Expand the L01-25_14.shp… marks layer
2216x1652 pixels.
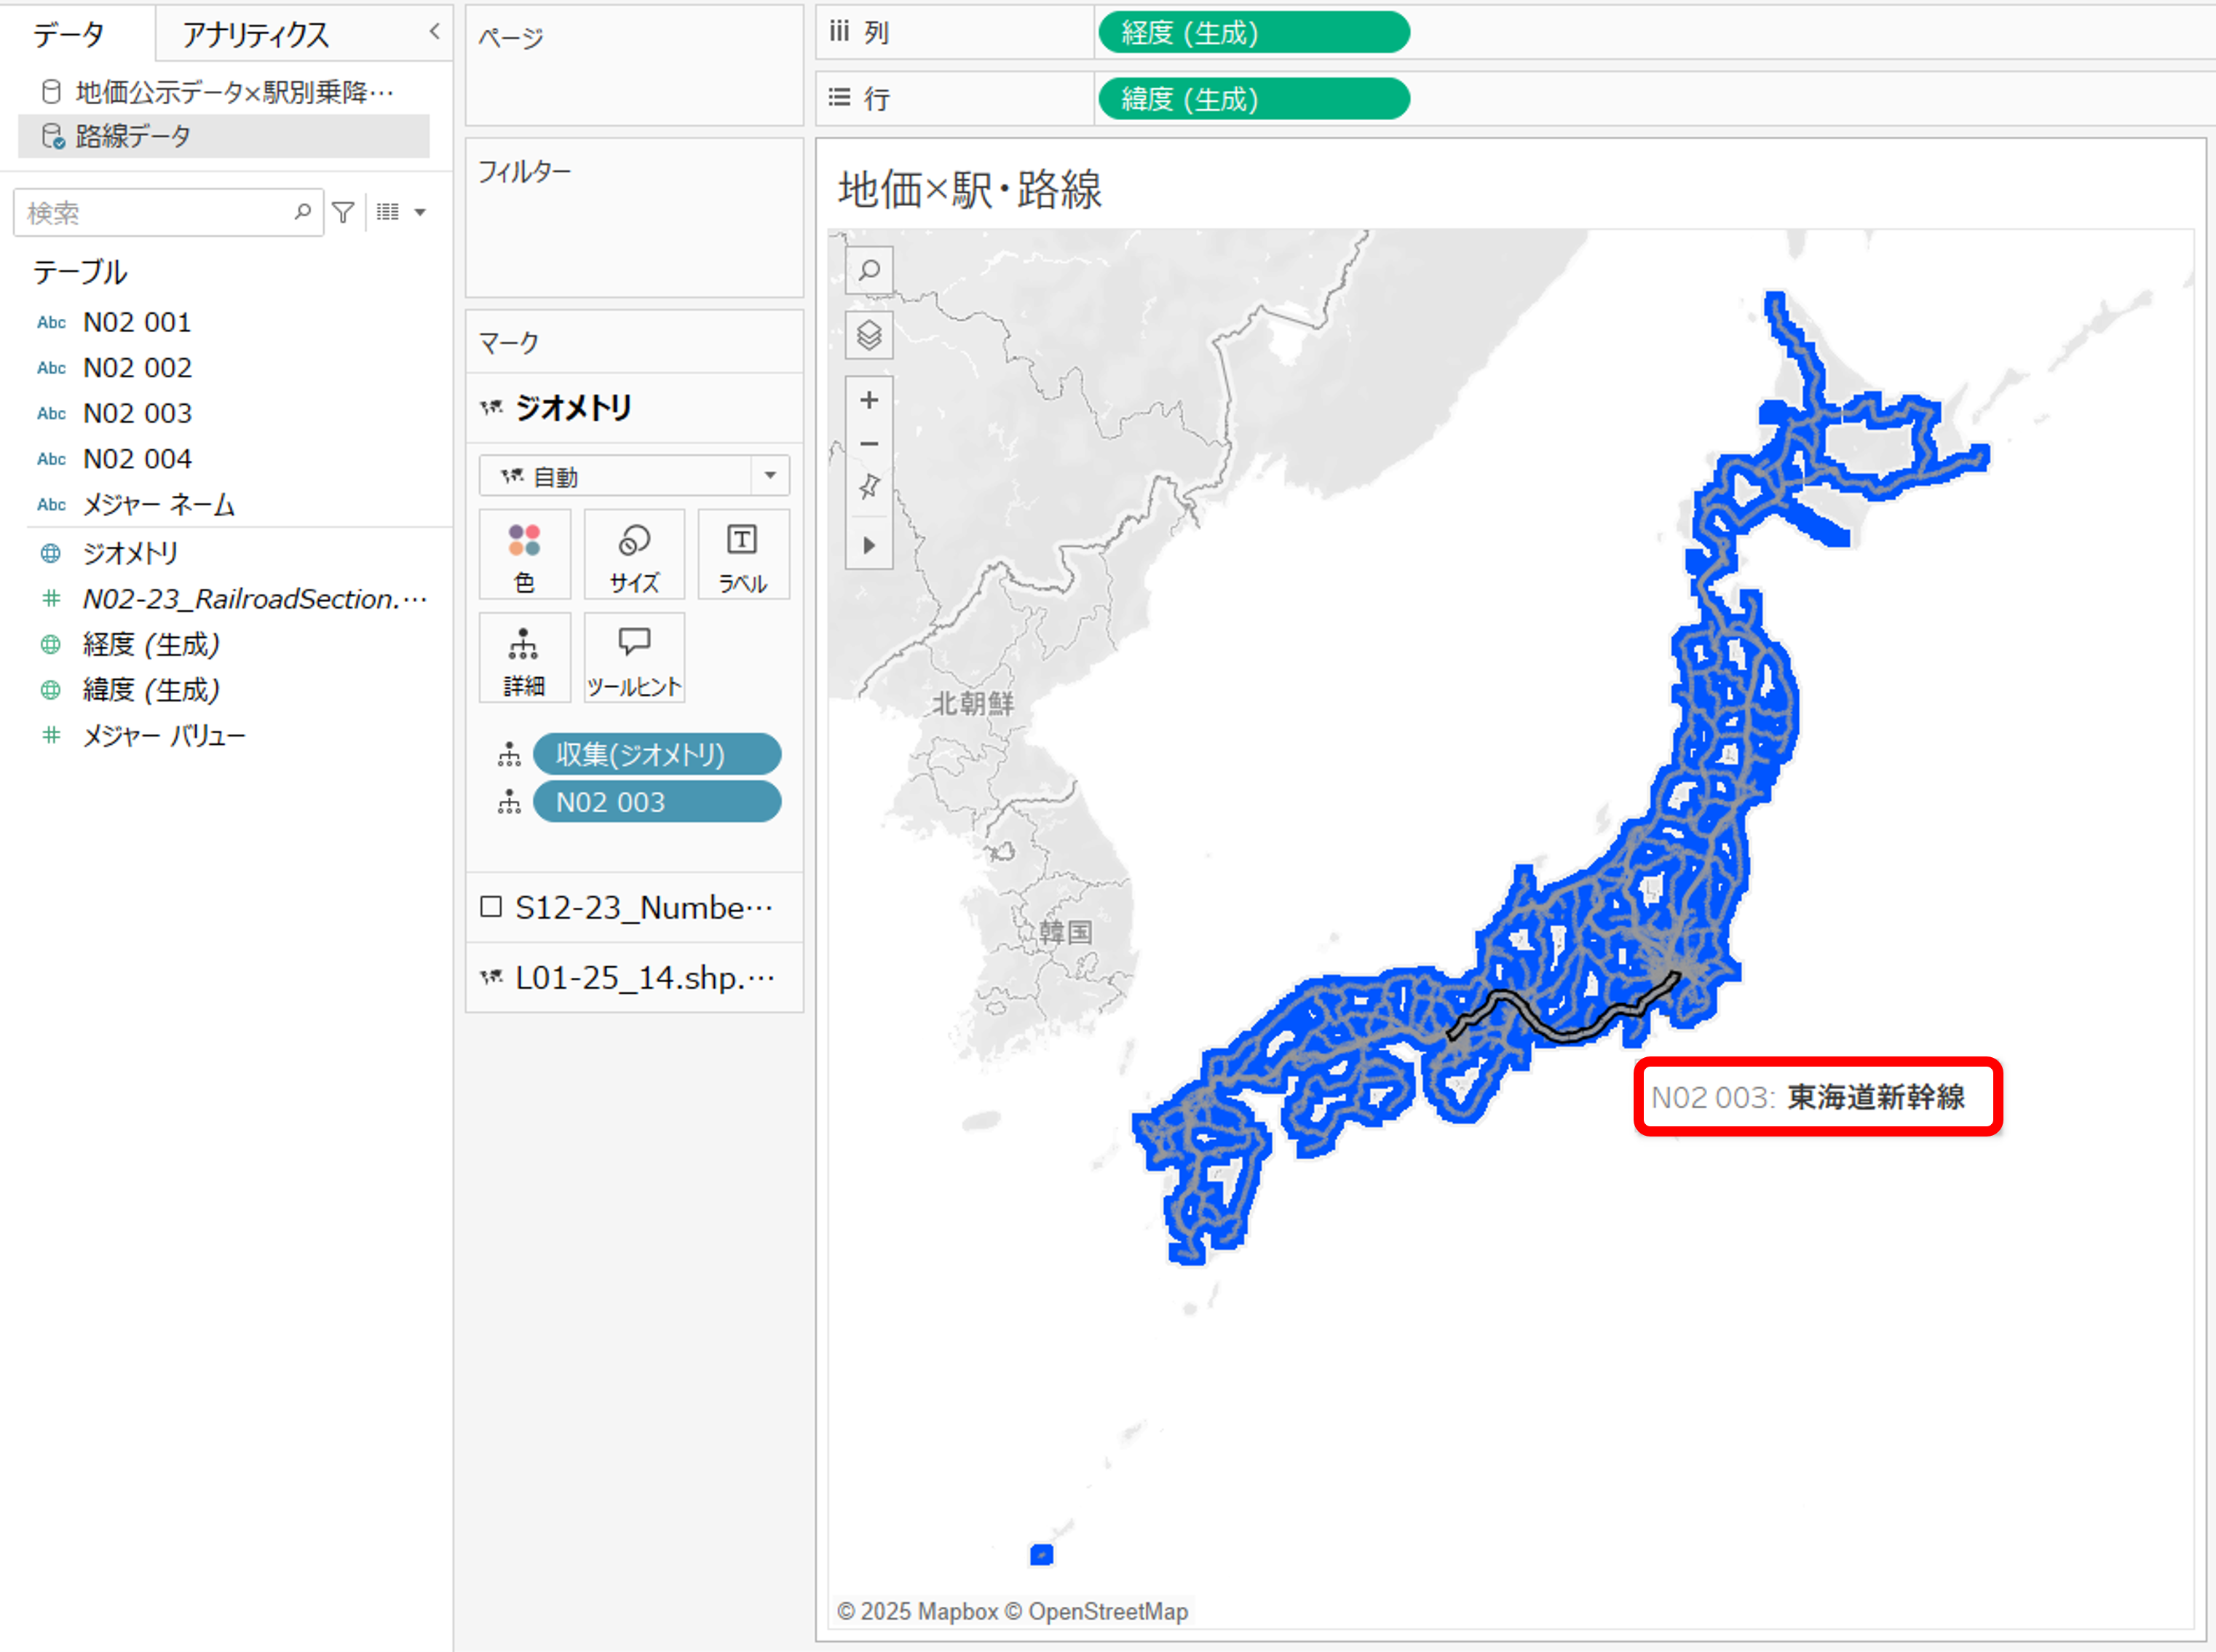tap(634, 977)
